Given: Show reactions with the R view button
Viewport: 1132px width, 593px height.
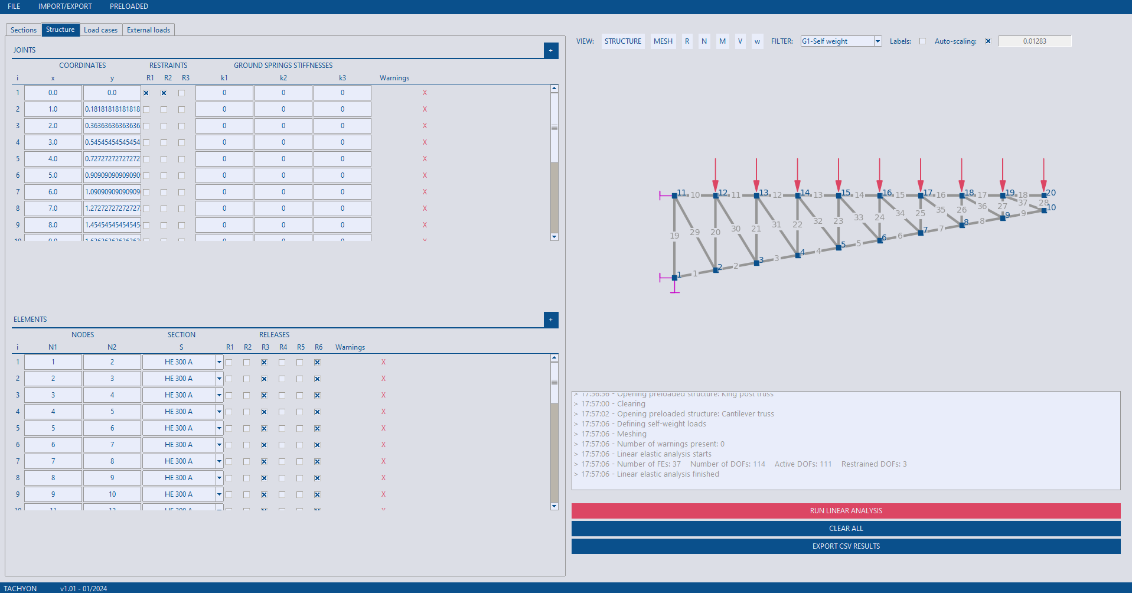Looking at the screenshot, I should pyautogui.click(x=687, y=41).
